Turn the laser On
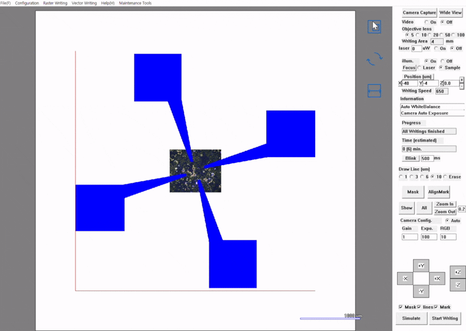This screenshot has height=331, width=466. pos(436,48)
